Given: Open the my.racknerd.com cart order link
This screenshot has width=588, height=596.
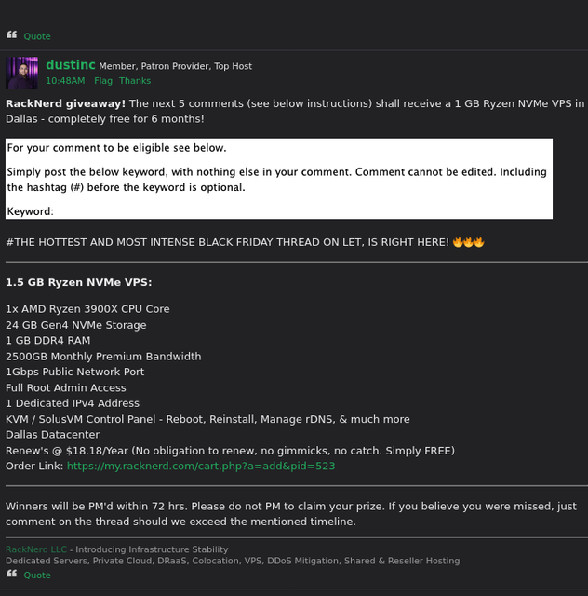Looking at the screenshot, I should (x=201, y=466).
